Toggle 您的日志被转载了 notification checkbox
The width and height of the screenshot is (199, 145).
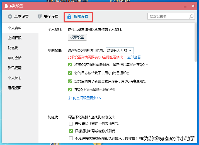(x=70, y=73)
